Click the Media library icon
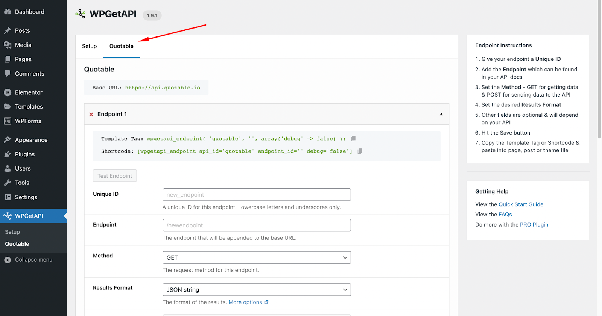 8,45
